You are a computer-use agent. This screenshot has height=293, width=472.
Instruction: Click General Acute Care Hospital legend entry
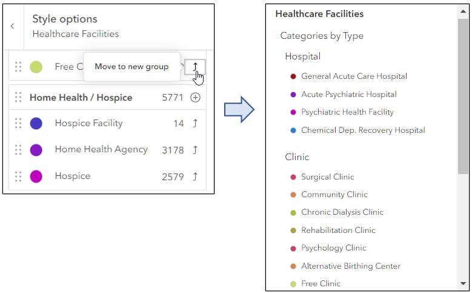point(354,76)
